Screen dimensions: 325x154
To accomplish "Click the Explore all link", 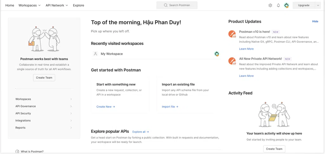I will (x=141, y=132).
